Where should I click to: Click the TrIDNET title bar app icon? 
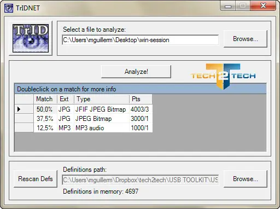tap(9, 8)
